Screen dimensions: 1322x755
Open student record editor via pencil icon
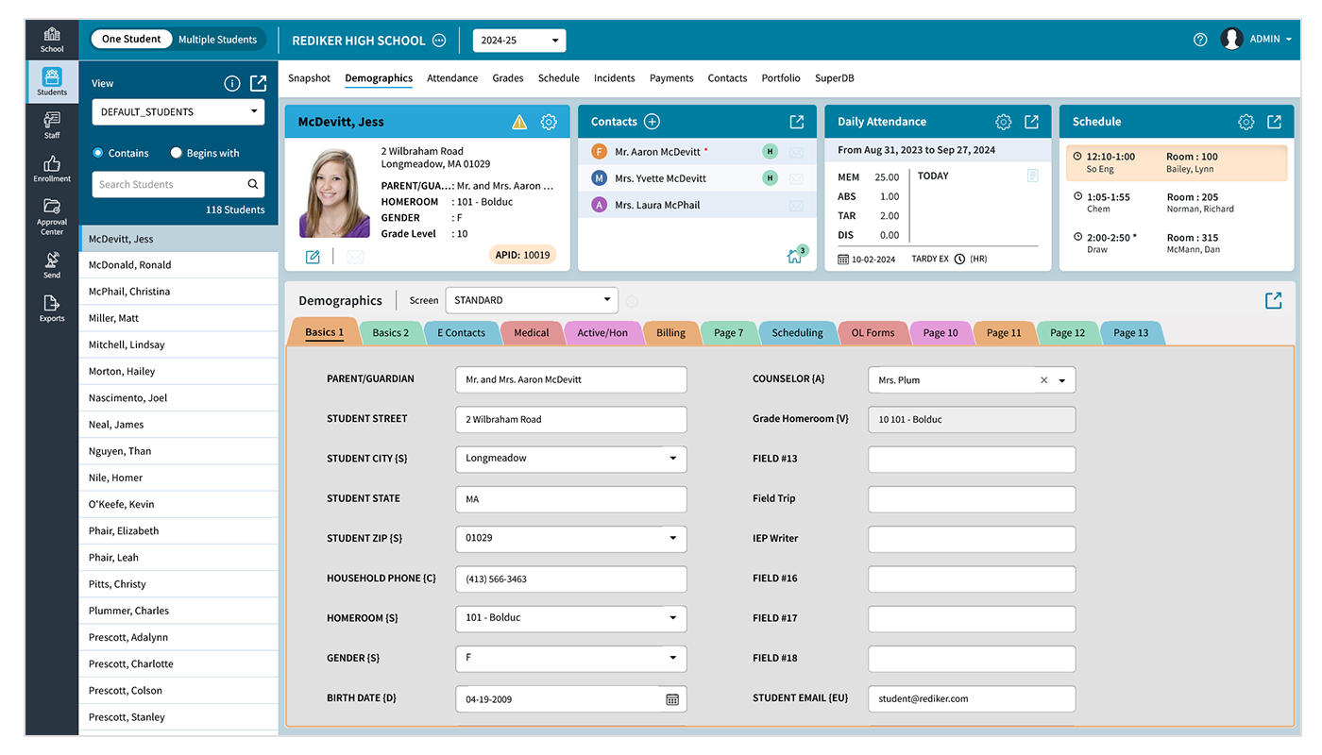tap(313, 256)
